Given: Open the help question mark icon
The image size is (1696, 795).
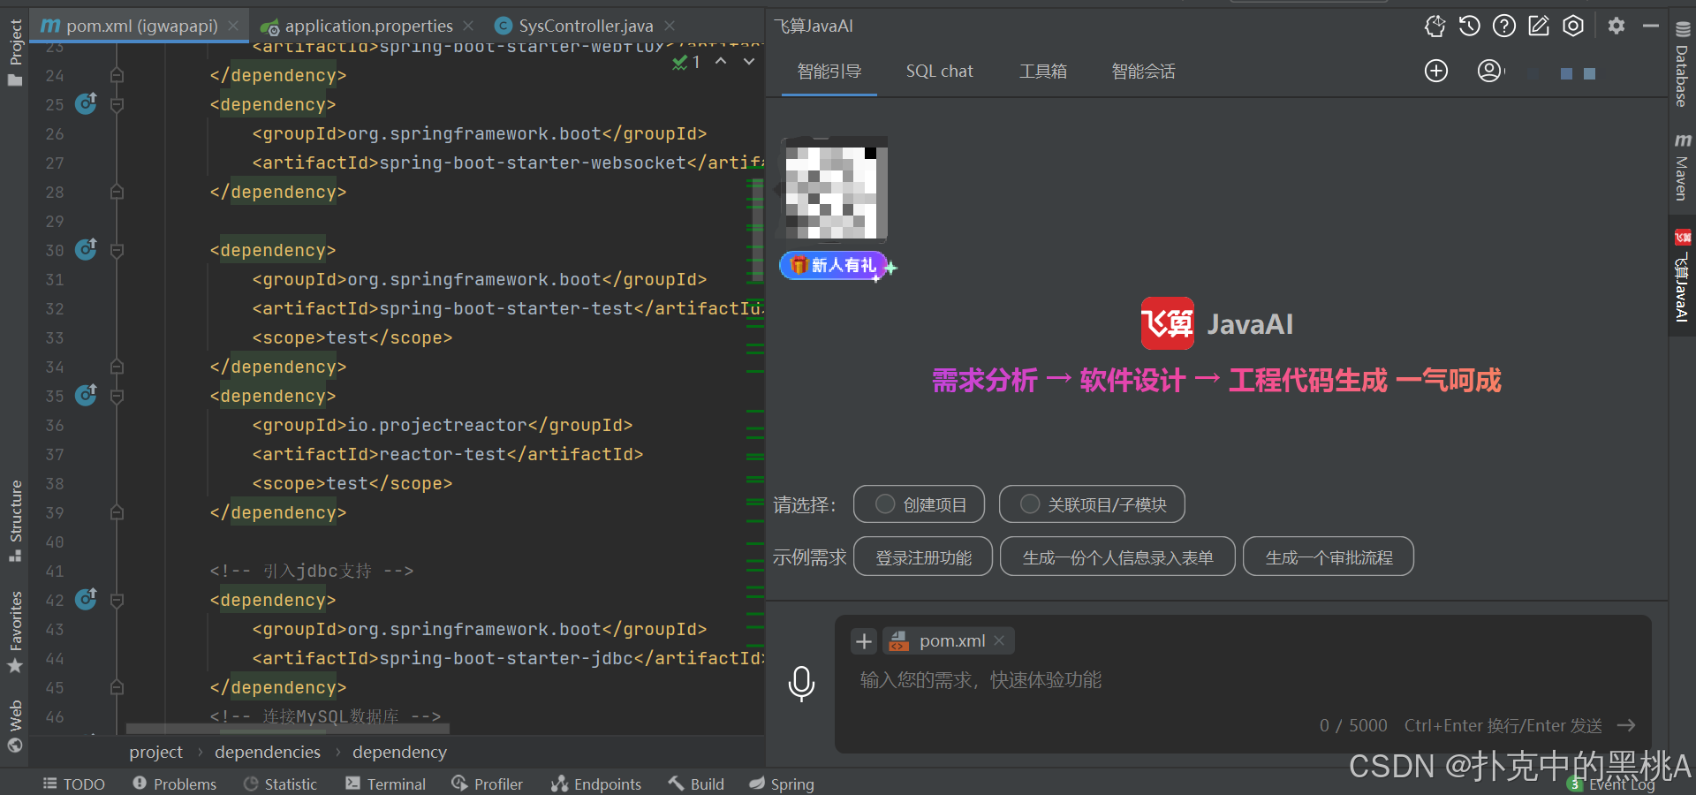Looking at the screenshot, I should [1504, 26].
